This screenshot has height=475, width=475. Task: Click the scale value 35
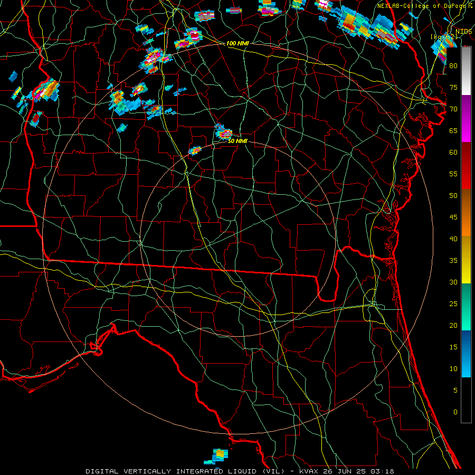pyautogui.click(x=453, y=261)
